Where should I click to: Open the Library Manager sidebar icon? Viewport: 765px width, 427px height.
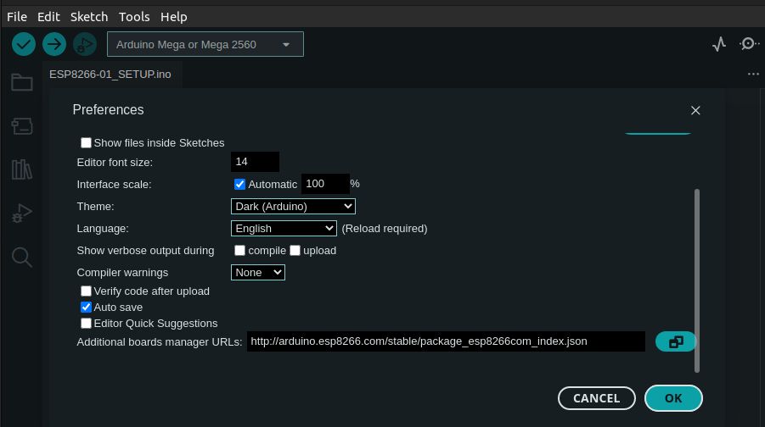[22, 169]
